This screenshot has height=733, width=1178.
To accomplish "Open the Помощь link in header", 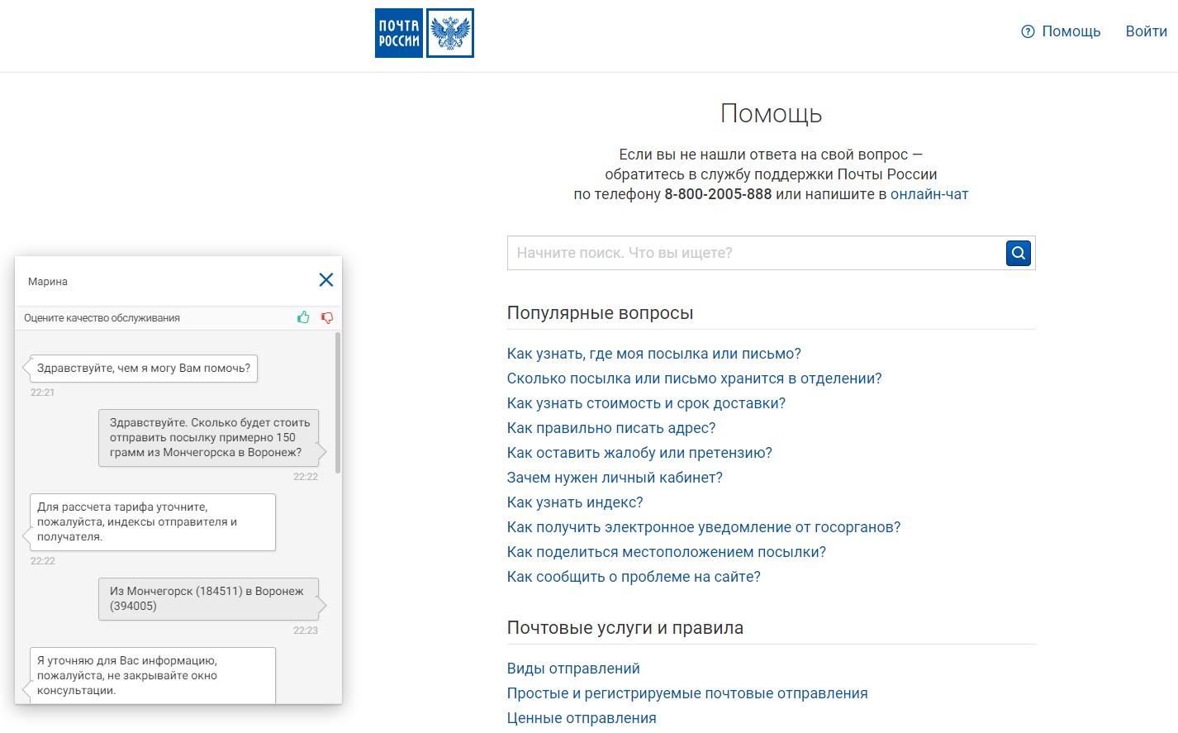I will [x=1071, y=31].
